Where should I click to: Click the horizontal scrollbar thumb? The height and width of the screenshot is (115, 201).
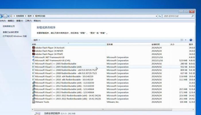point(103,110)
